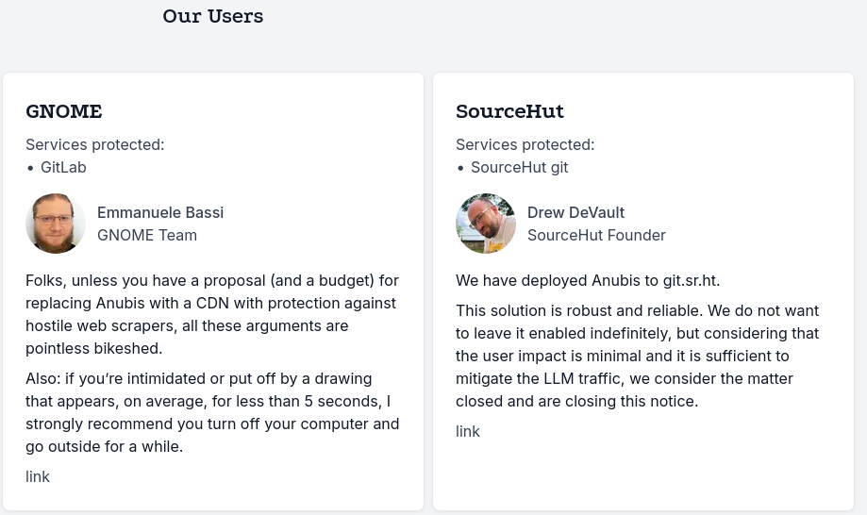
Task: Open the link under the SourceHut testimonial
Action: 468,431
